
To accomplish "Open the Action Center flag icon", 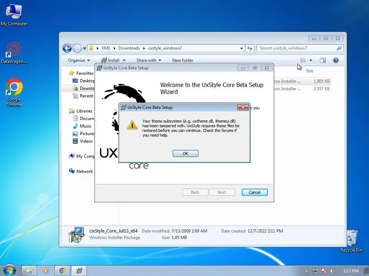I will [324, 271].
